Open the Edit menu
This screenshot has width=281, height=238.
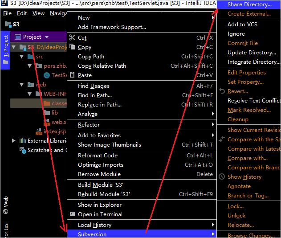click(22, 13)
